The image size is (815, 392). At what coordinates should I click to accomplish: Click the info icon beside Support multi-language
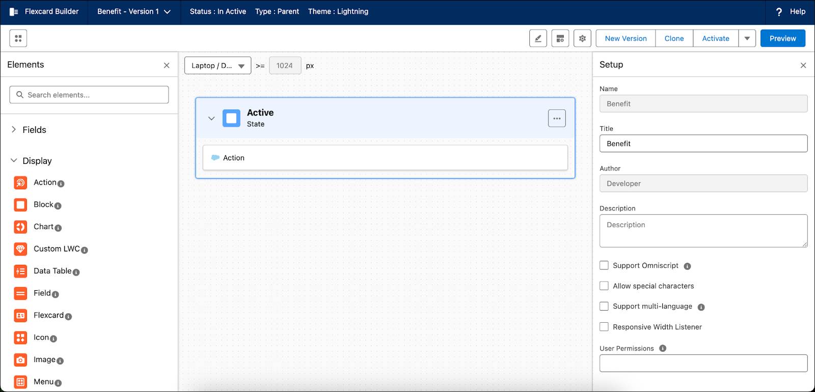[701, 307]
